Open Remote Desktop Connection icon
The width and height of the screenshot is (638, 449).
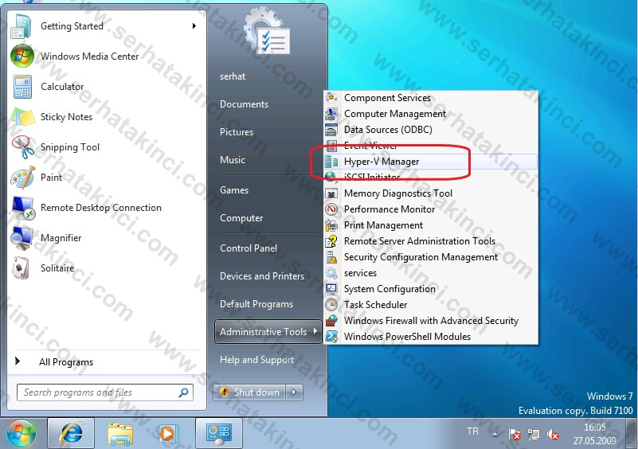(x=23, y=208)
